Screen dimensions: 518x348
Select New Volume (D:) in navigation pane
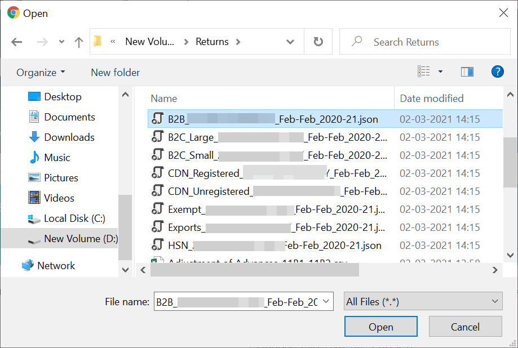click(x=59, y=238)
